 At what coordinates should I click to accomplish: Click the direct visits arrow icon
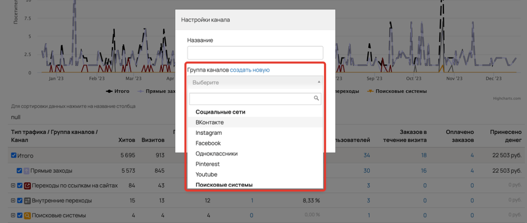coord(27,170)
